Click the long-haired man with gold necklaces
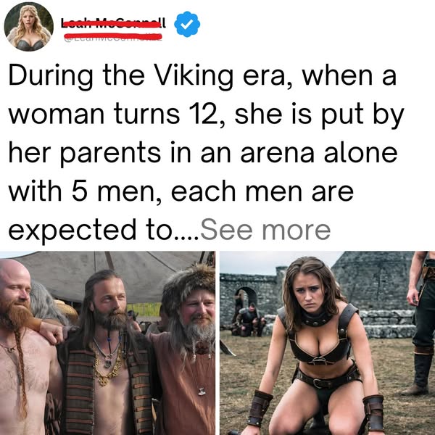This screenshot has height=435, width=435. (x=108, y=352)
